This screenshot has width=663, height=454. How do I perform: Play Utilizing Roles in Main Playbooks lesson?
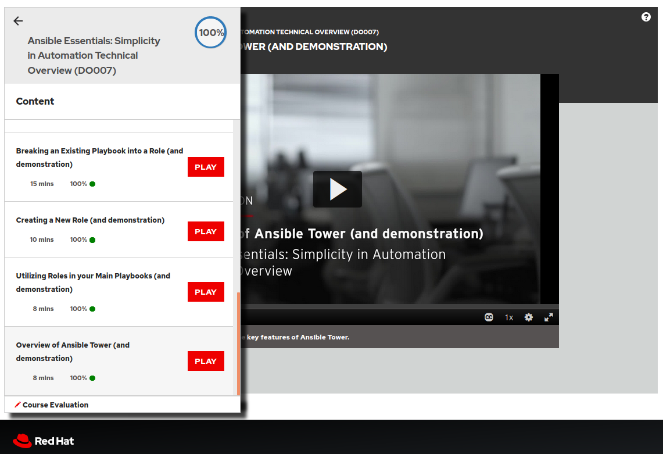206,292
